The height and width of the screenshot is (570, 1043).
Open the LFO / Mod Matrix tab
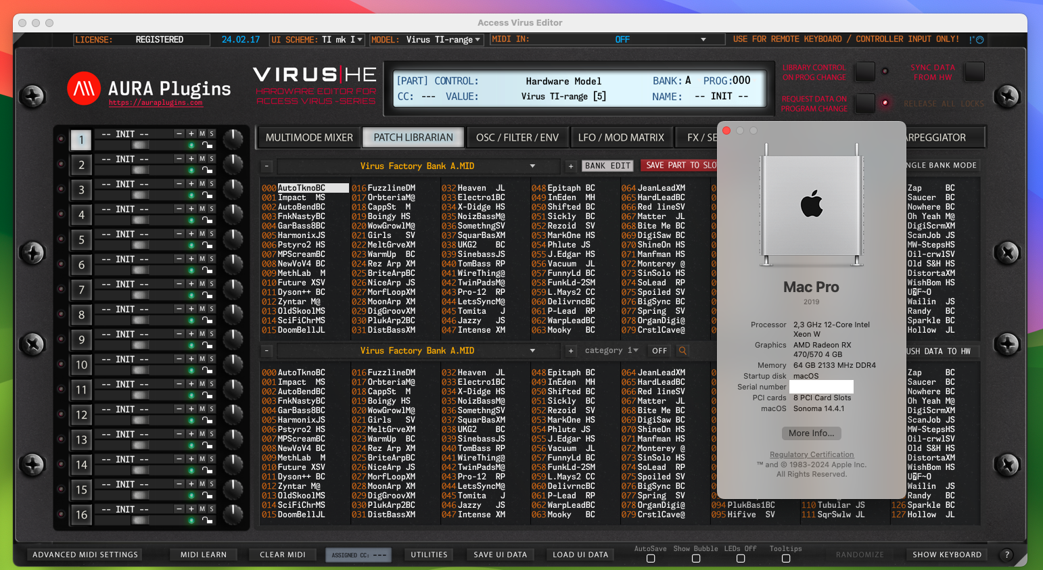tap(621, 137)
